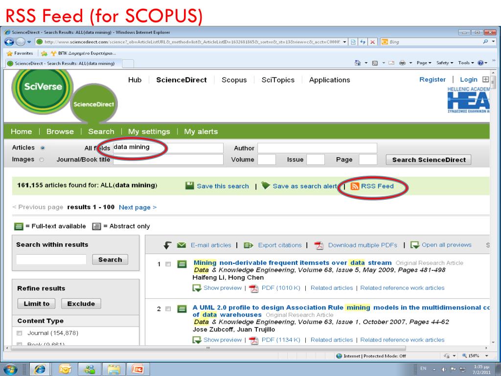Click the browser Forward arrow button

click(x=20, y=42)
